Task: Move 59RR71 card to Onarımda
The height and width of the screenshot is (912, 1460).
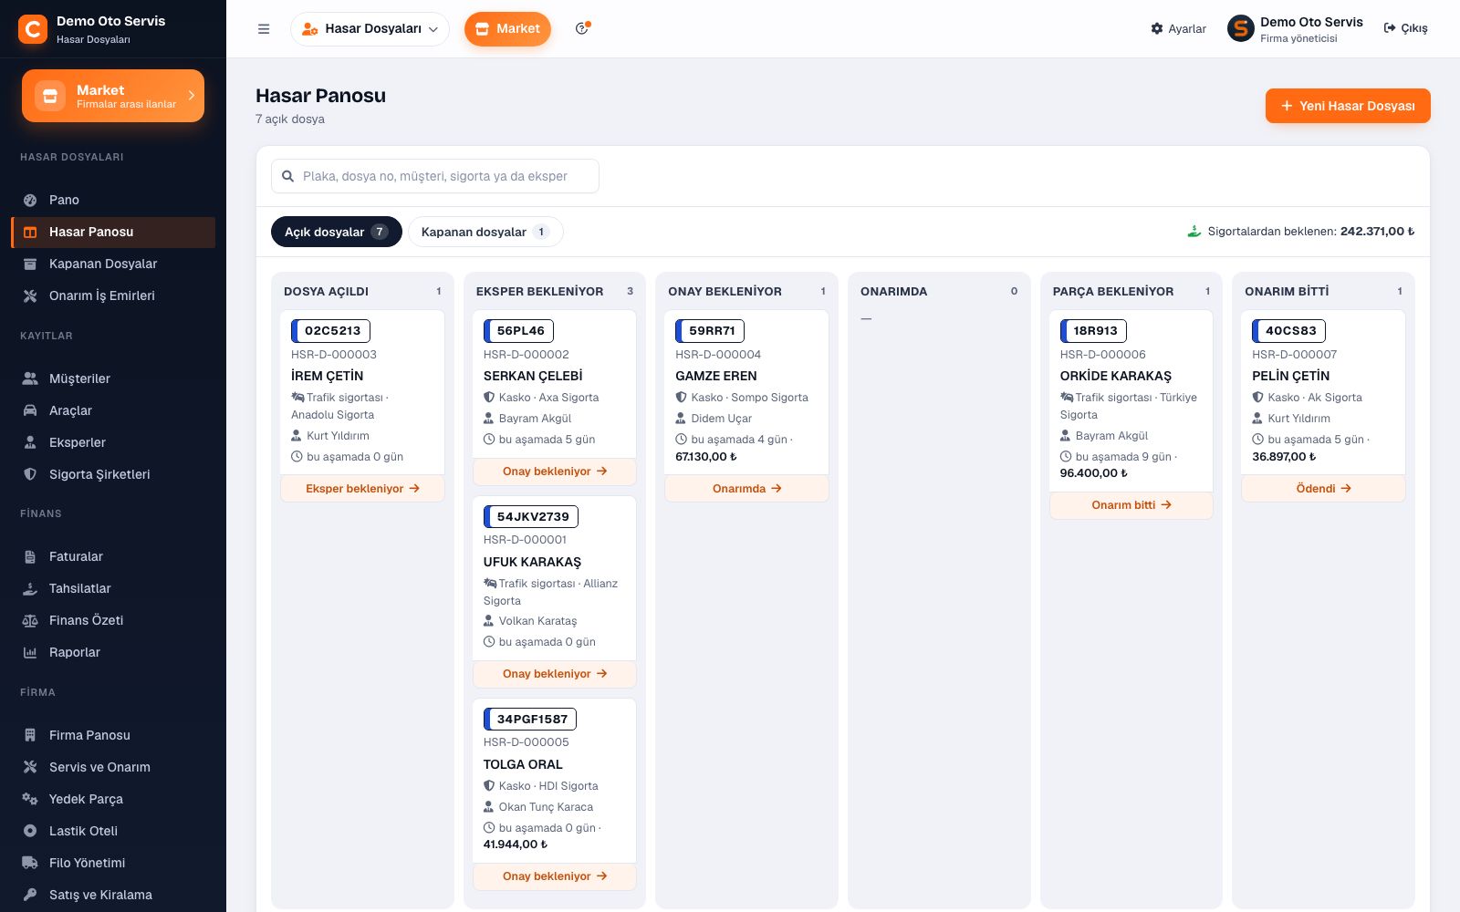Action: [746, 489]
